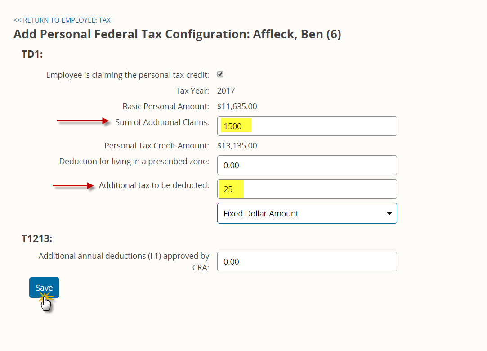Click the Basic Personal Amount value $11,635.00
Screen dimensions: 487x351
237,106
